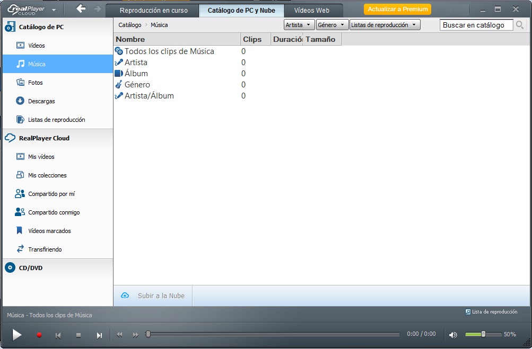Open Fotos in the sidebar
532x349 pixels.
pyautogui.click(x=58, y=83)
